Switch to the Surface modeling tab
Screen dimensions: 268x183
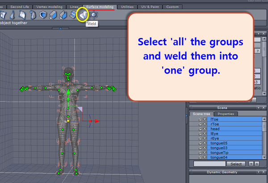point(100,7)
